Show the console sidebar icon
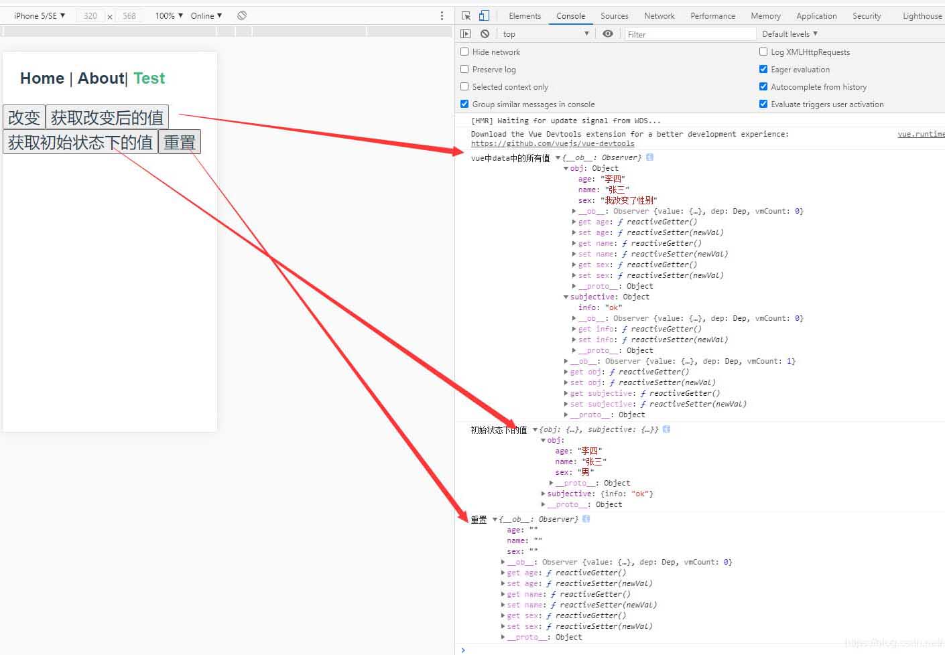This screenshot has width=945, height=655. (x=466, y=33)
